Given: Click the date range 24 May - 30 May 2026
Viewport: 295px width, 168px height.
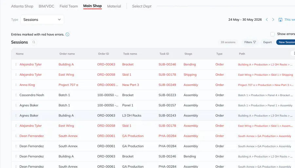Looking at the screenshot, I should point(245,20).
